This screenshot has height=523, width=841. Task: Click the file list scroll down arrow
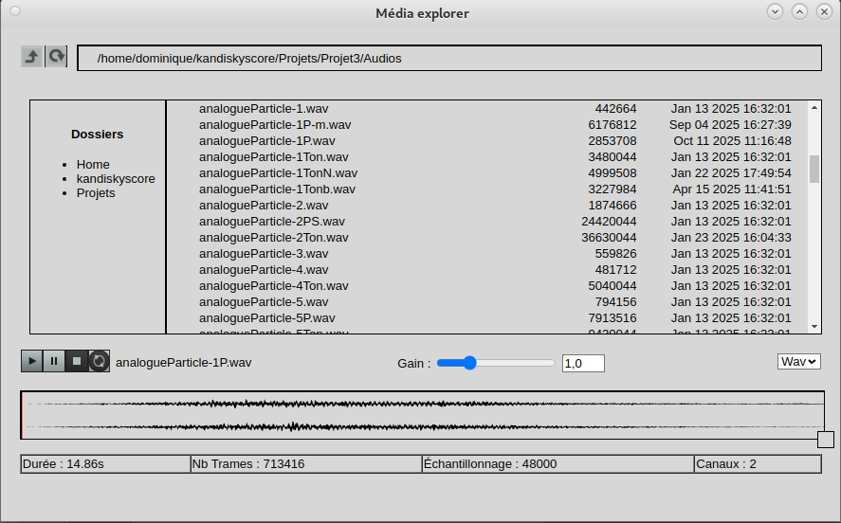click(814, 326)
